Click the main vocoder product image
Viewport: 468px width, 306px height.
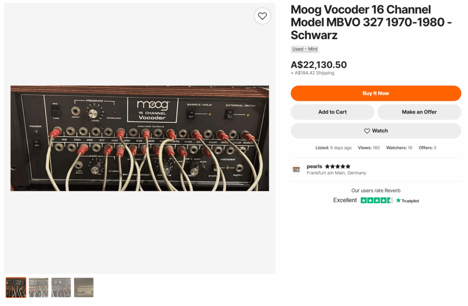tap(140, 138)
